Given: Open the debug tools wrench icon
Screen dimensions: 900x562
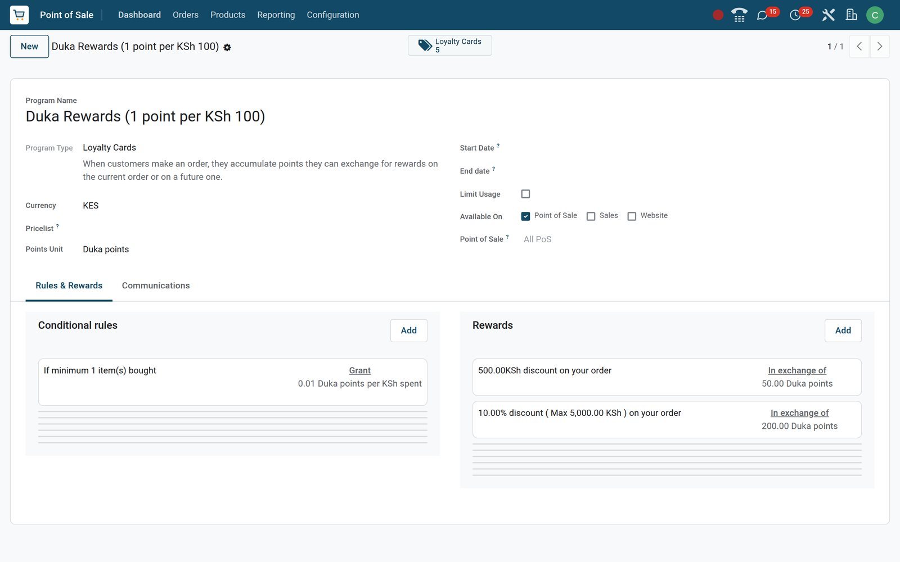Looking at the screenshot, I should pyautogui.click(x=828, y=15).
